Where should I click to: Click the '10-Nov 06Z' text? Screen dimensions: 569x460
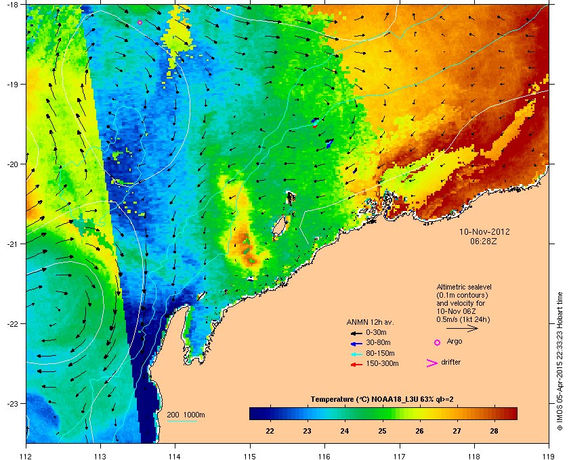(456, 311)
